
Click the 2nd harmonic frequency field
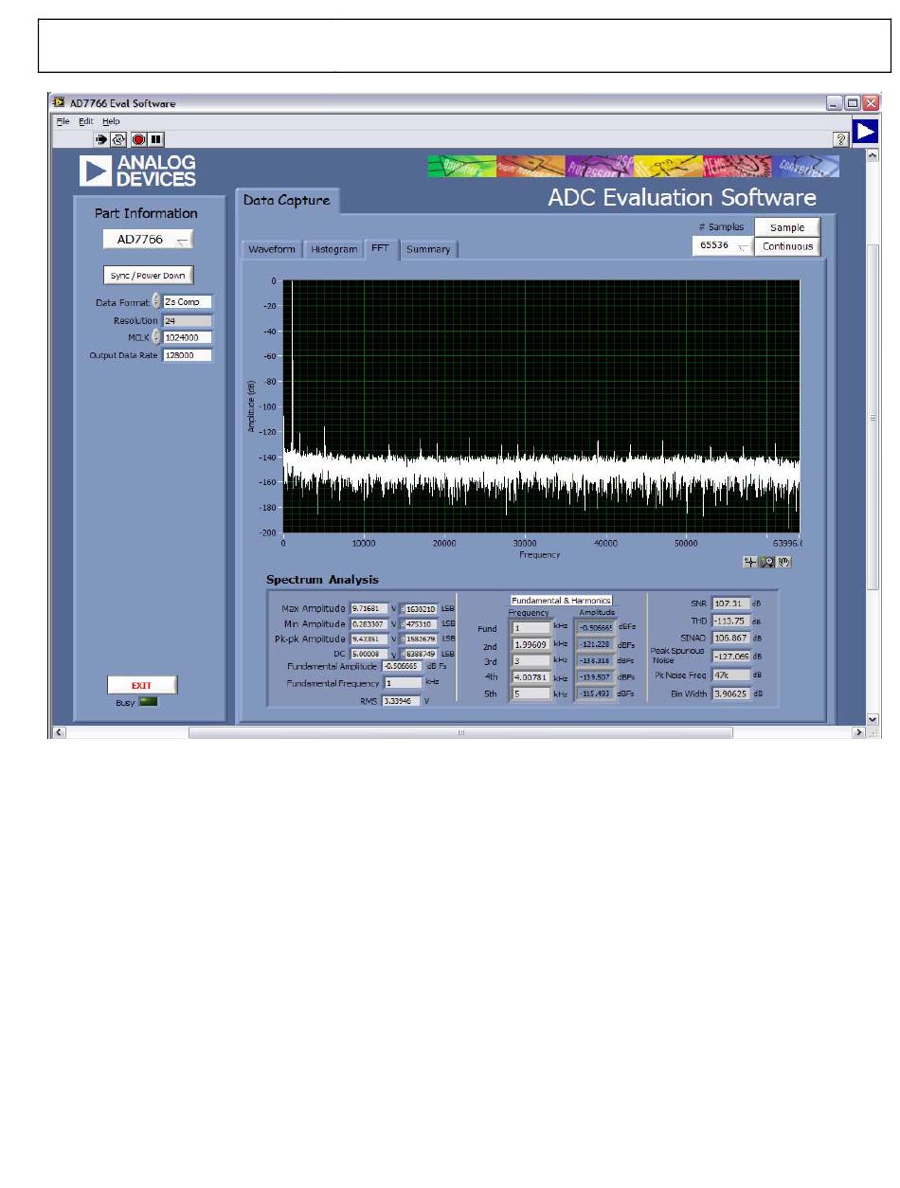[x=531, y=643]
